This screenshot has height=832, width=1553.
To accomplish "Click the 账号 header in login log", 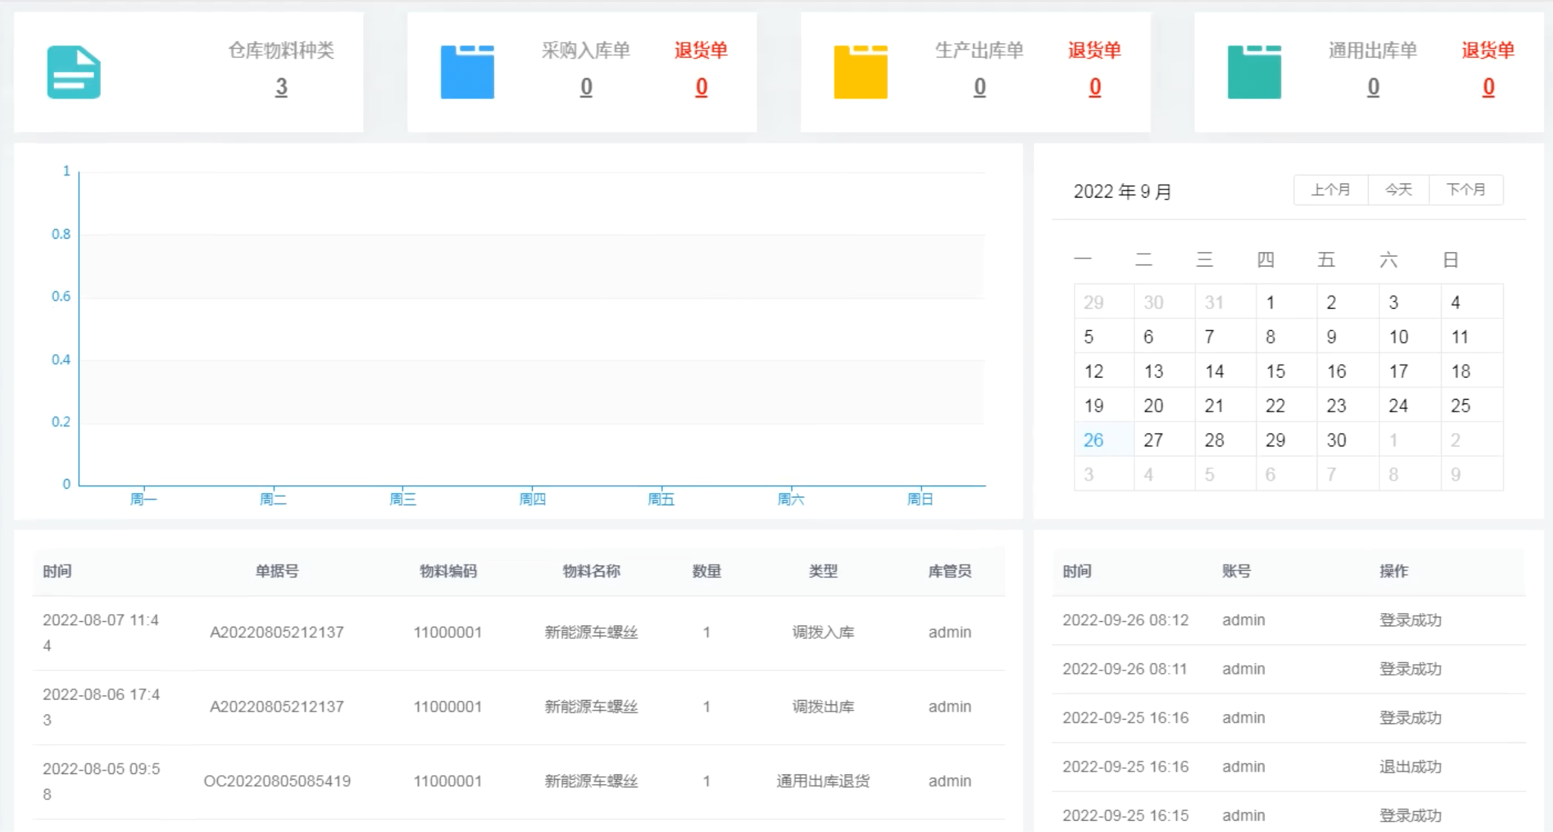I will [1237, 571].
